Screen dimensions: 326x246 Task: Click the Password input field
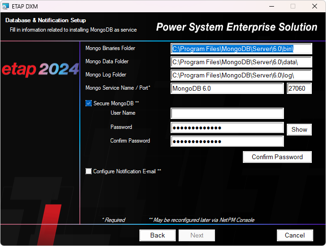[227, 127]
